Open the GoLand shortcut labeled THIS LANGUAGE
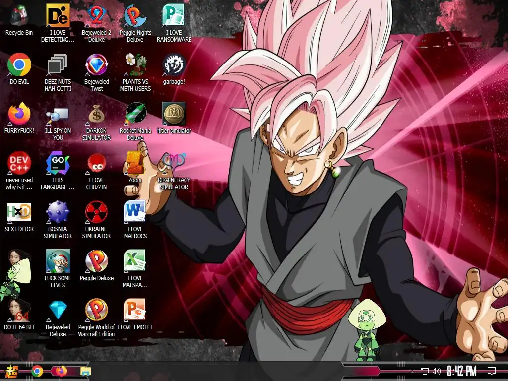 [58, 171]
